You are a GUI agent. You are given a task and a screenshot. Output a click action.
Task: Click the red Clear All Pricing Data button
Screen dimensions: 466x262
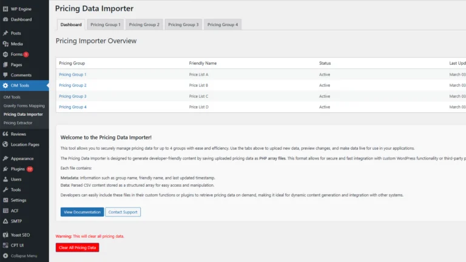pyautogui.click(x=77, y=247)
